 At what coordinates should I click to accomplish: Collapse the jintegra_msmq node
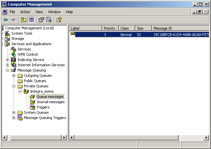coord(20,91)
